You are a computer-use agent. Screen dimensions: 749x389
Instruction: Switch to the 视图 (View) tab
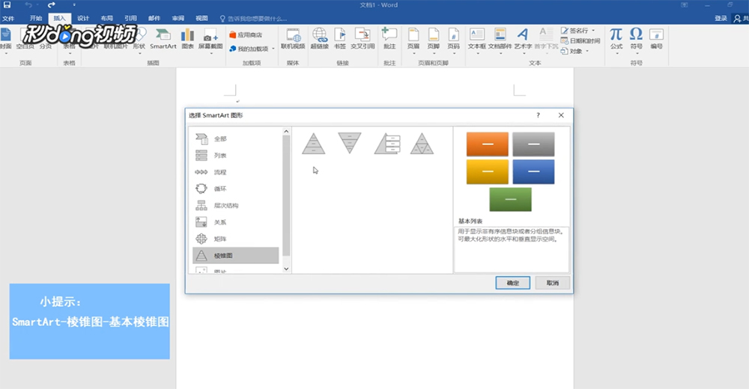[201, 18]
